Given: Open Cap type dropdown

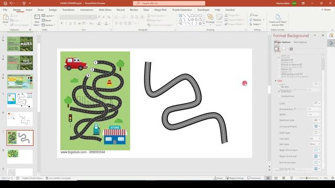Looking at the screenshot, I should click(x=315, y=138).
